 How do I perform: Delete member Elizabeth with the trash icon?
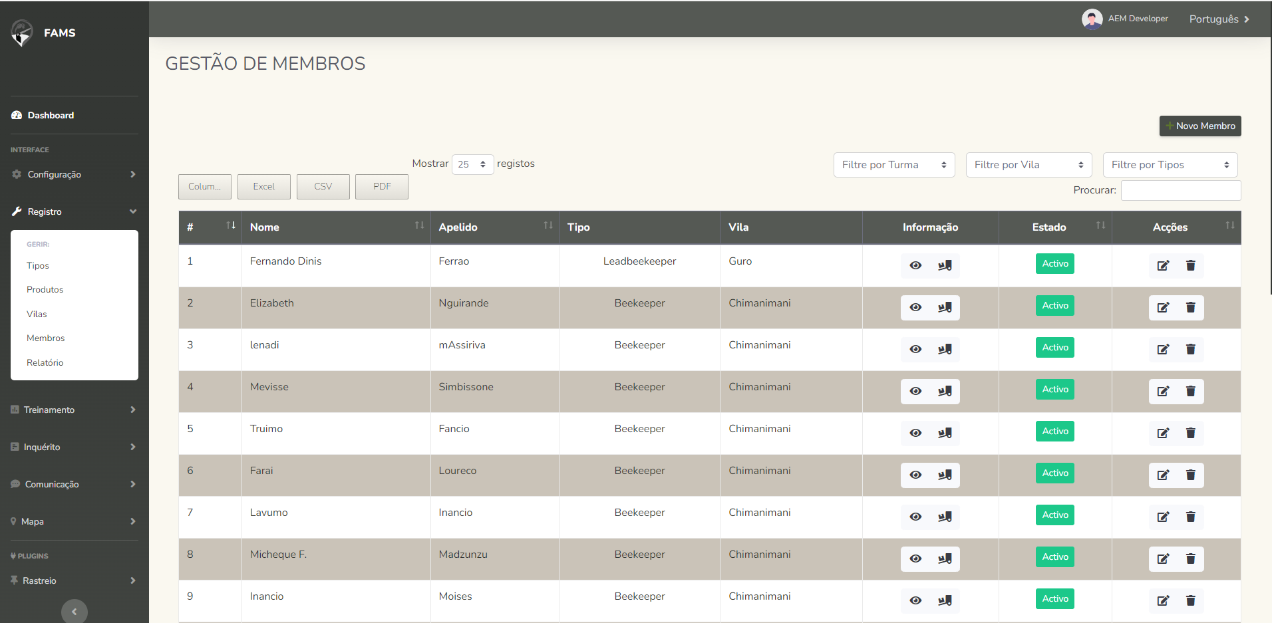(1190, 307)
